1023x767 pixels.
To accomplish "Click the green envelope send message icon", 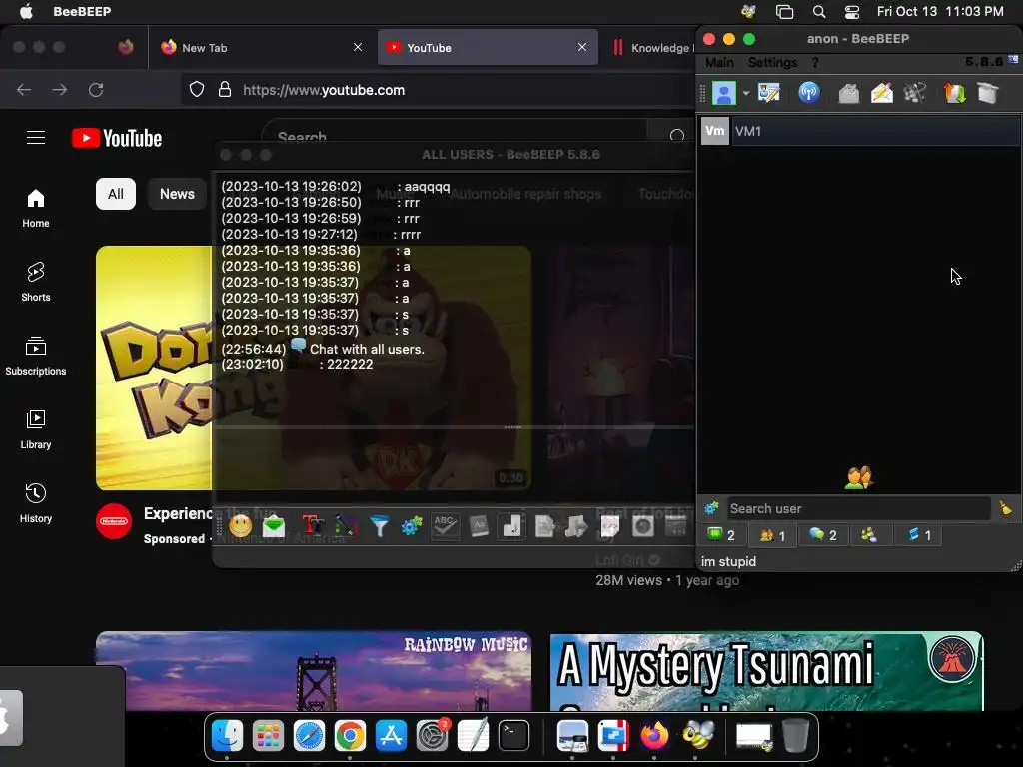I will (274, 525).
